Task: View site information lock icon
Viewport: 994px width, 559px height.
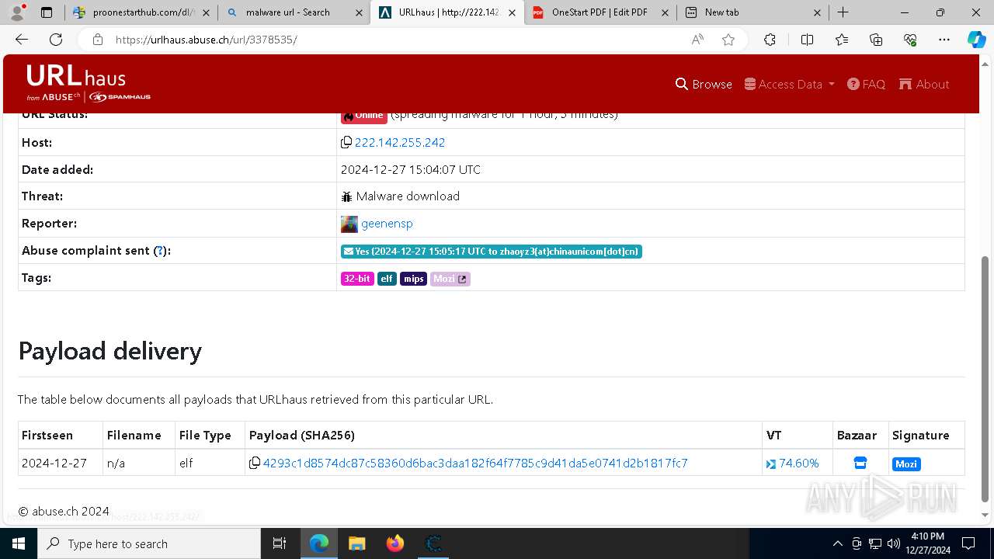Action: click(97, 40)
